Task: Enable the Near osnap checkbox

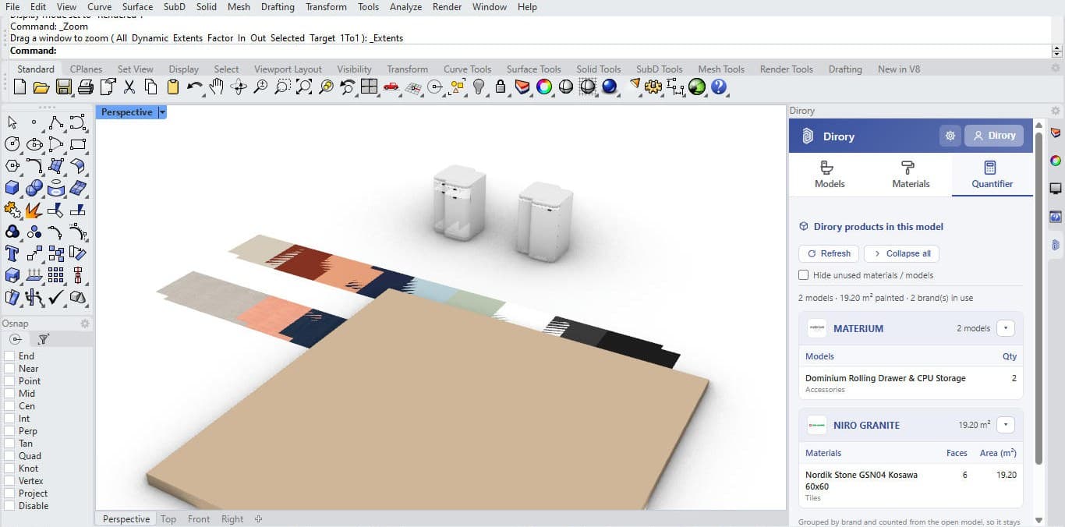Action: tap(9, 369)
